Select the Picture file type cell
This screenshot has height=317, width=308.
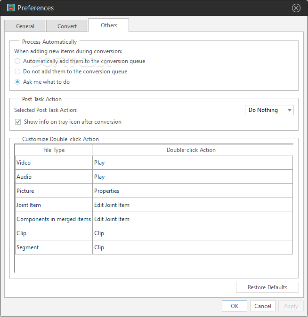pos(54,191)
